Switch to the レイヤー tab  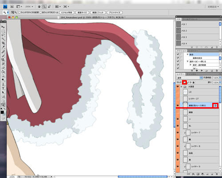[180, 74]
